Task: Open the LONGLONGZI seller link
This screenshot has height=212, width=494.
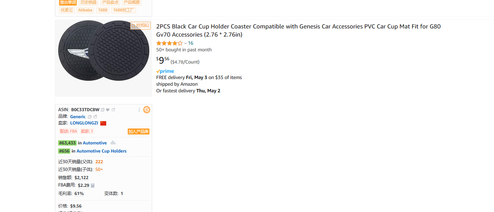Action: coord(84,123)
